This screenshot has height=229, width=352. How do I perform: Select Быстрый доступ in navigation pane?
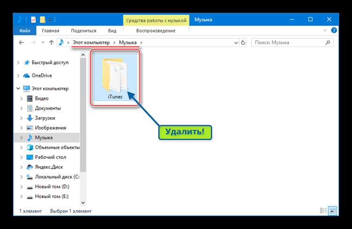tap(50, 63)
